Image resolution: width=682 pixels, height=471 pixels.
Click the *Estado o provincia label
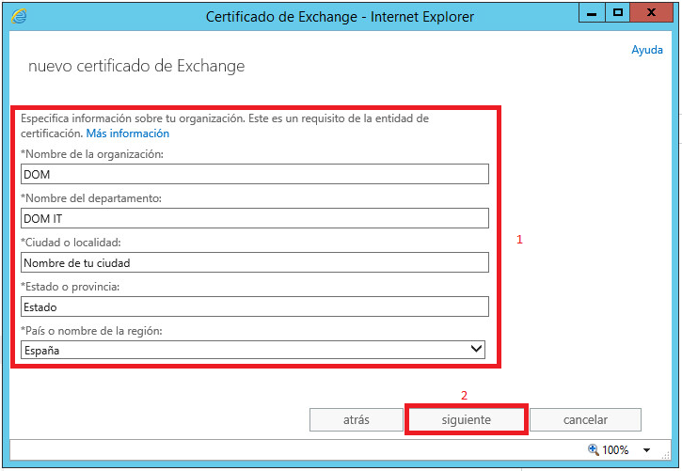click(70, 287)
